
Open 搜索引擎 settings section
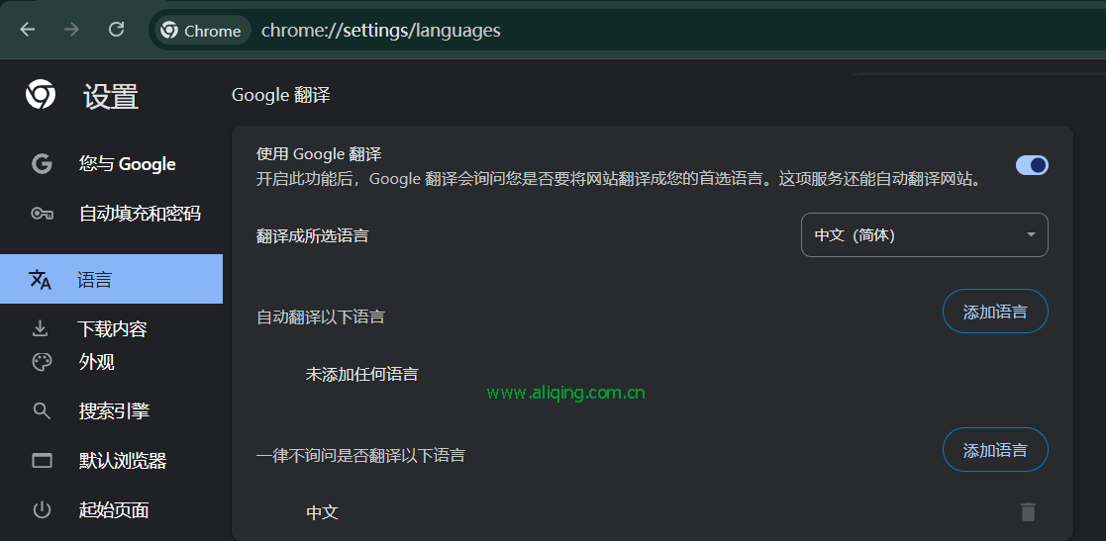pyautogui.click(x=112, y=411)
